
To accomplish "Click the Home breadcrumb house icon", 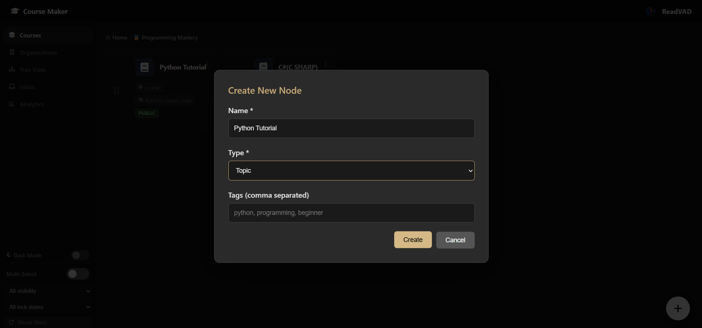I will pyautogui.click(x=108, y=38).
